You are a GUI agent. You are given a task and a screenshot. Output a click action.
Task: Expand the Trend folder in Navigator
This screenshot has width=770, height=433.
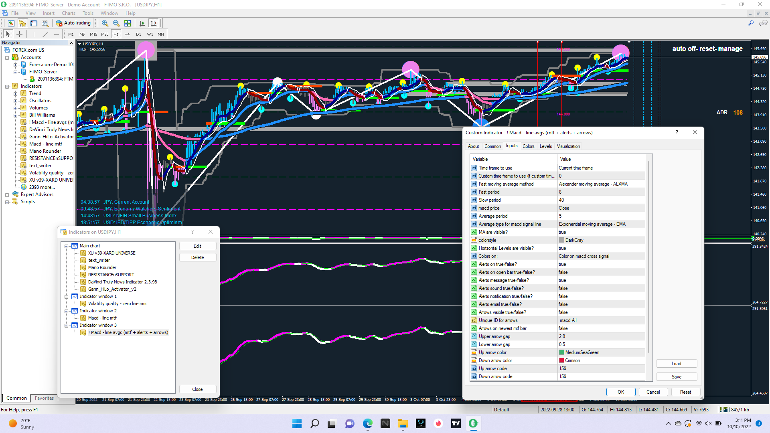click(15, 93)
